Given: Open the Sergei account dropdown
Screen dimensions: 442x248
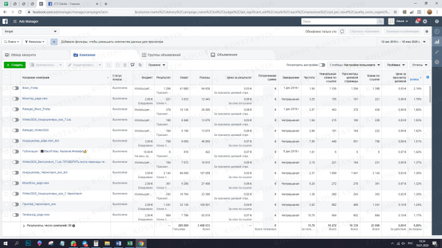Looking at the screenshot, I should click(x=30, y=31).
